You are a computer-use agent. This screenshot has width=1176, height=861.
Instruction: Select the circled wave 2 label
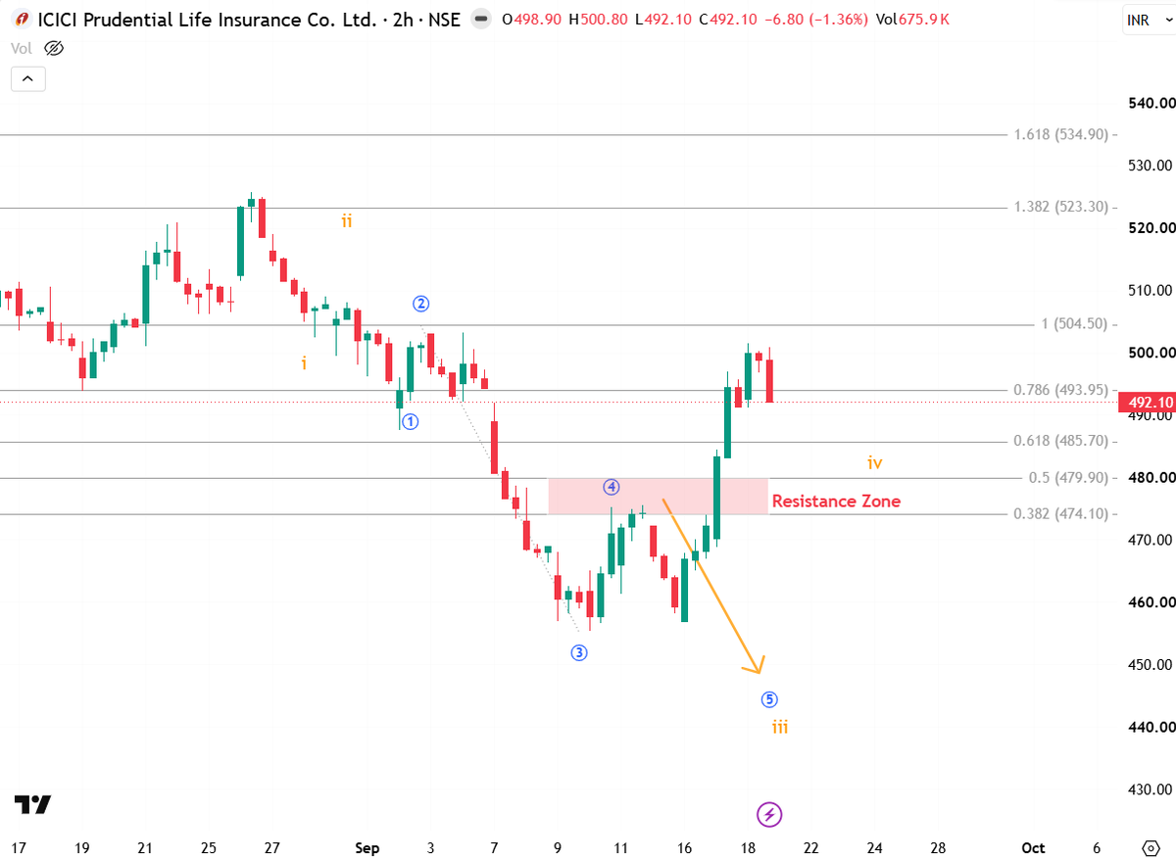coord(420,303)
